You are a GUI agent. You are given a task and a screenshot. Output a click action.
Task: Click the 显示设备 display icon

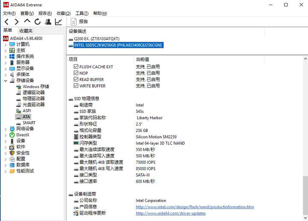coord(12,69)
